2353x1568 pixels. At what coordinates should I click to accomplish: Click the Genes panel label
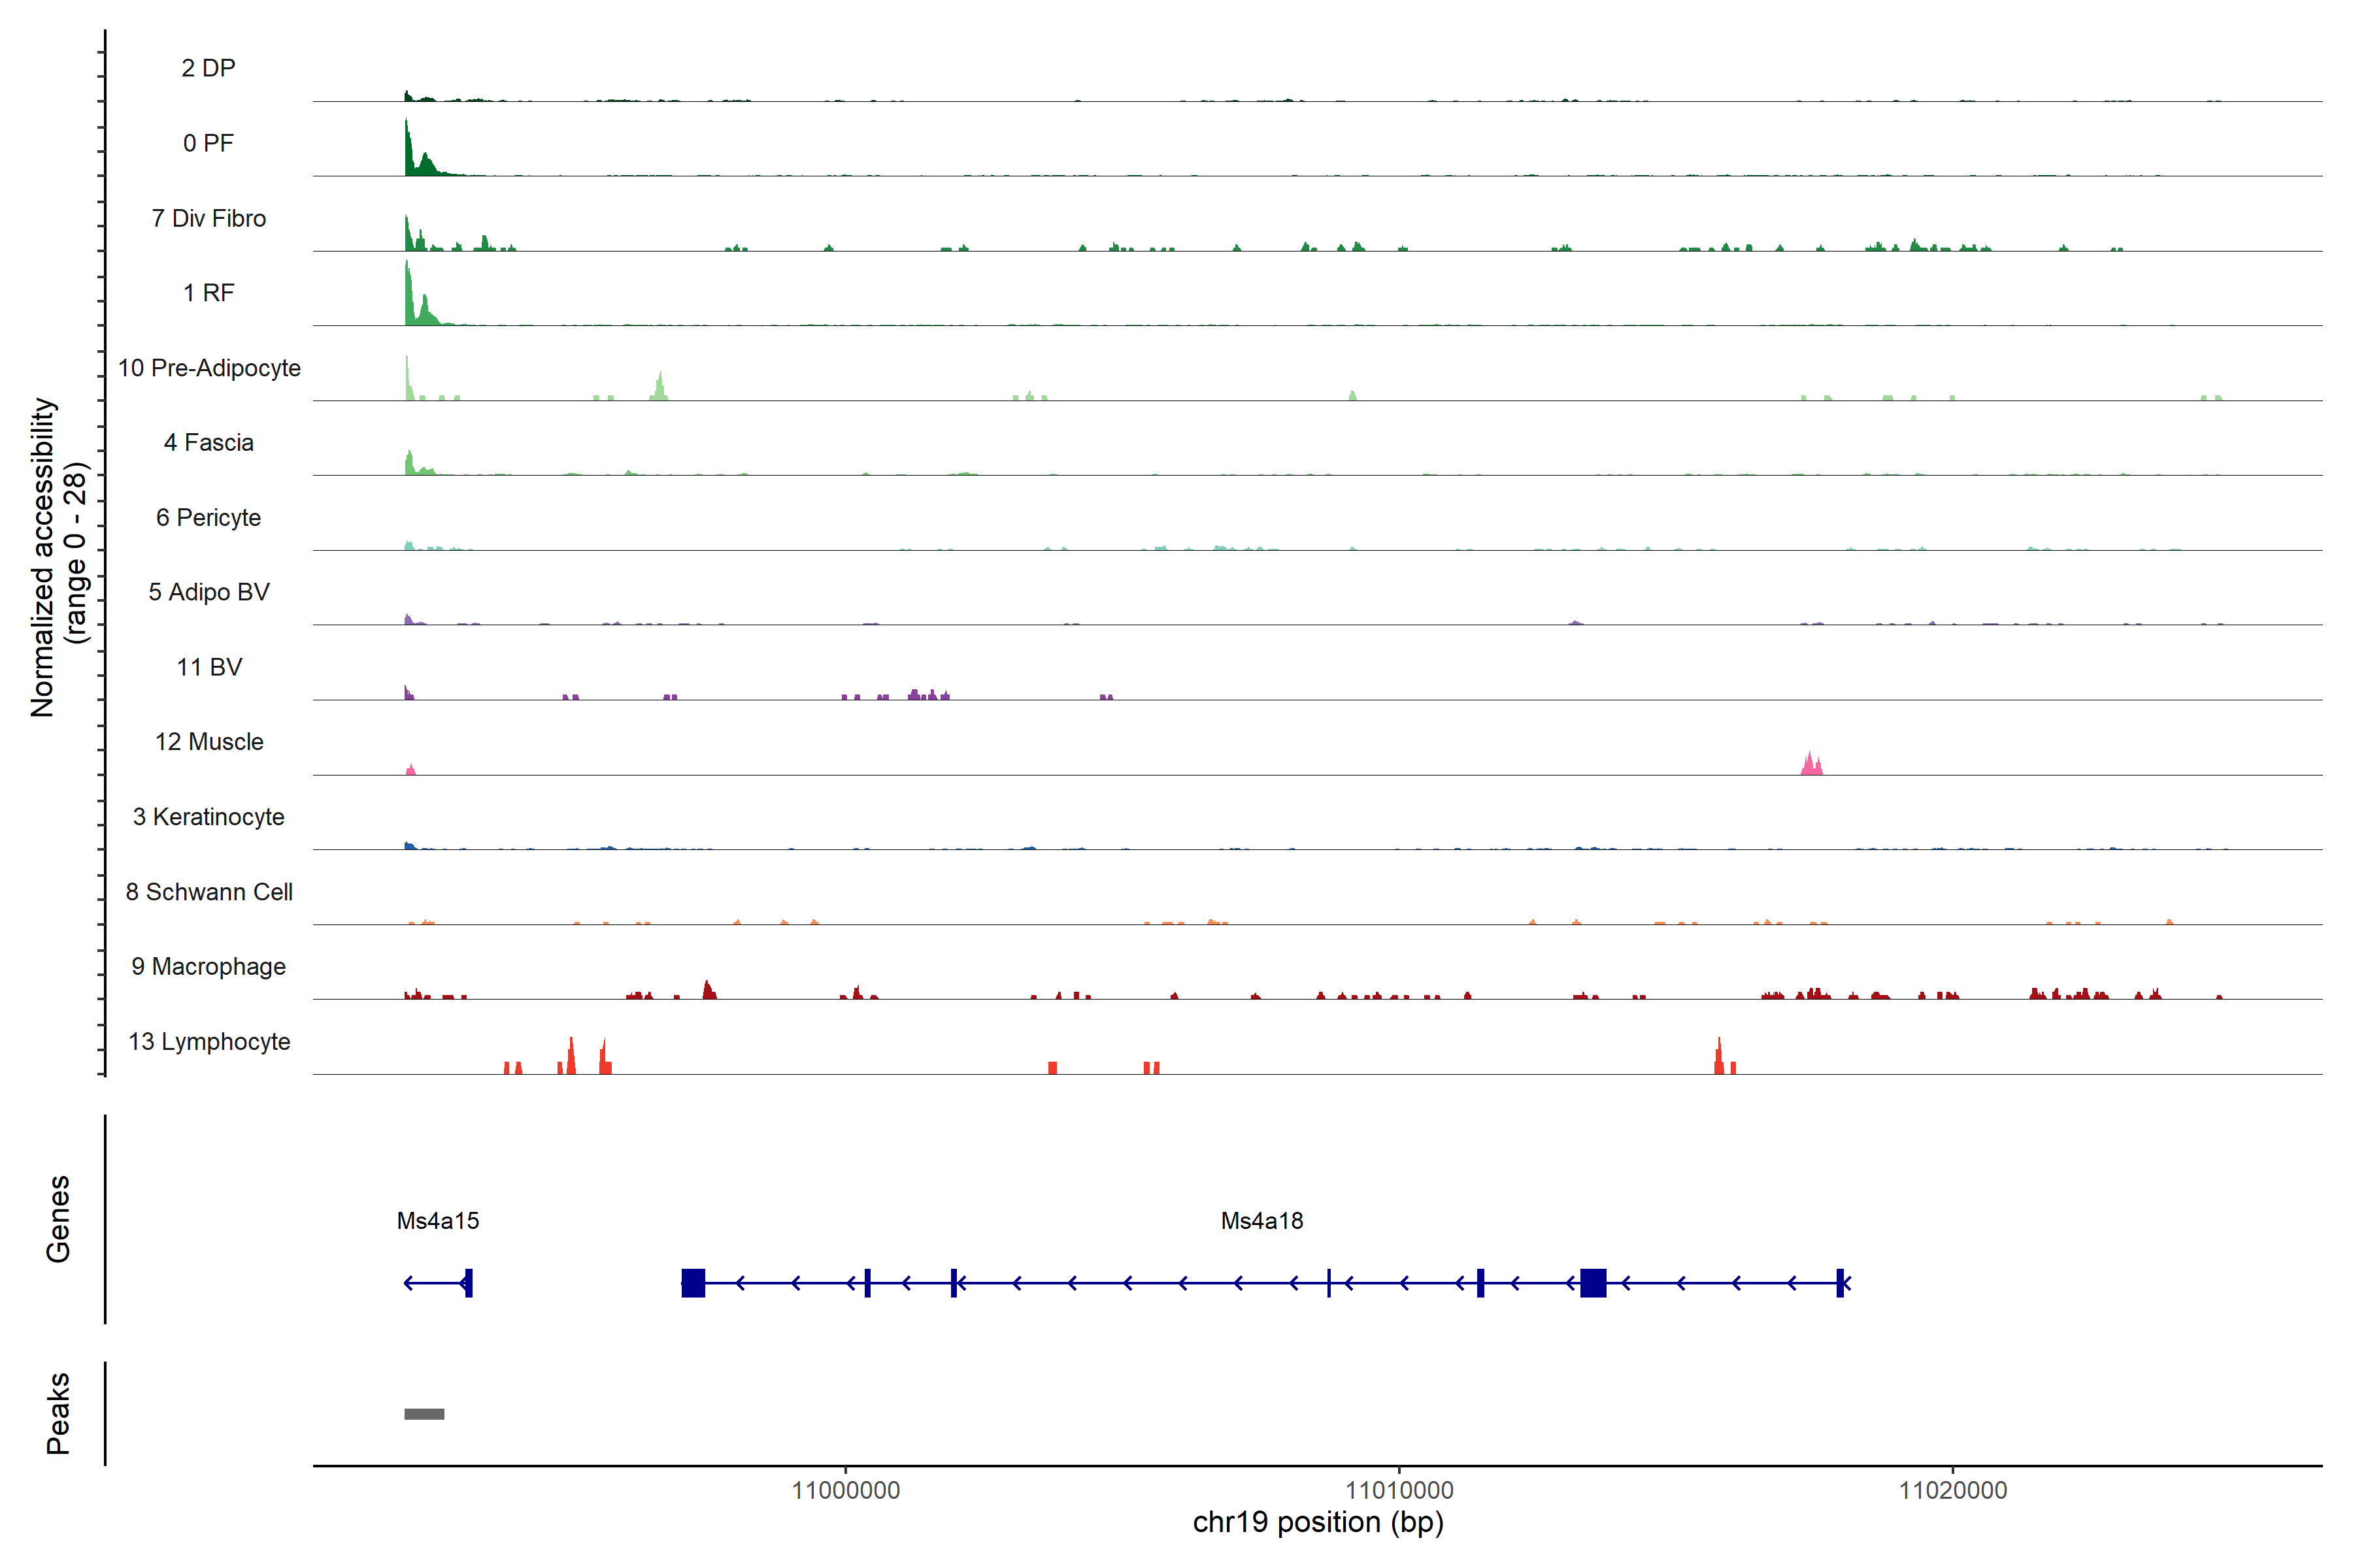[x=58, y=1218]
